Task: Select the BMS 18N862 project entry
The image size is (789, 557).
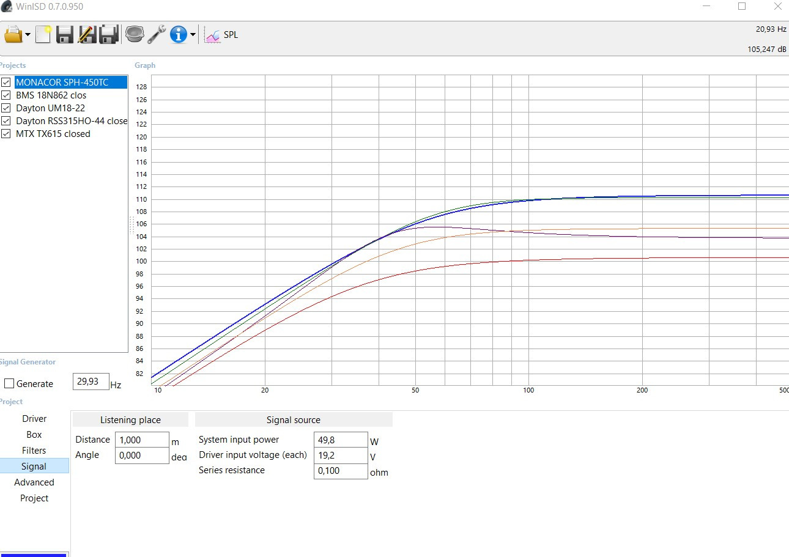Action: [51, 95]
